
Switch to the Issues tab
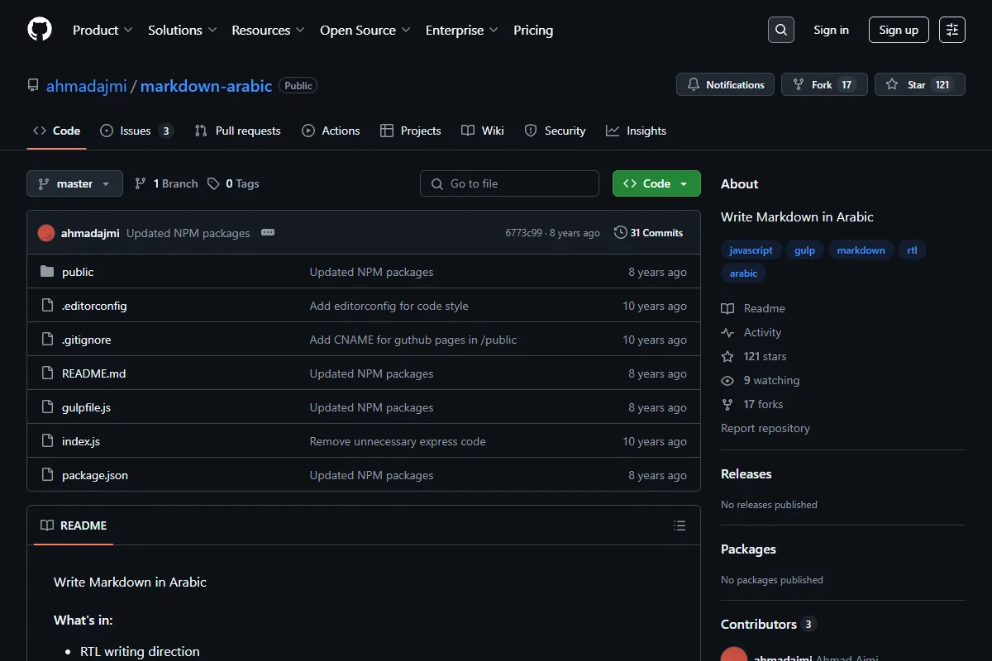tap(136, 131)
